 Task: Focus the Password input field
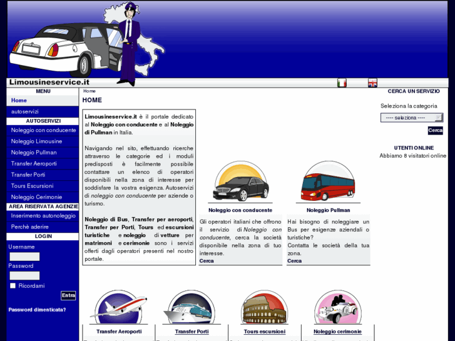tap(24, 276)
